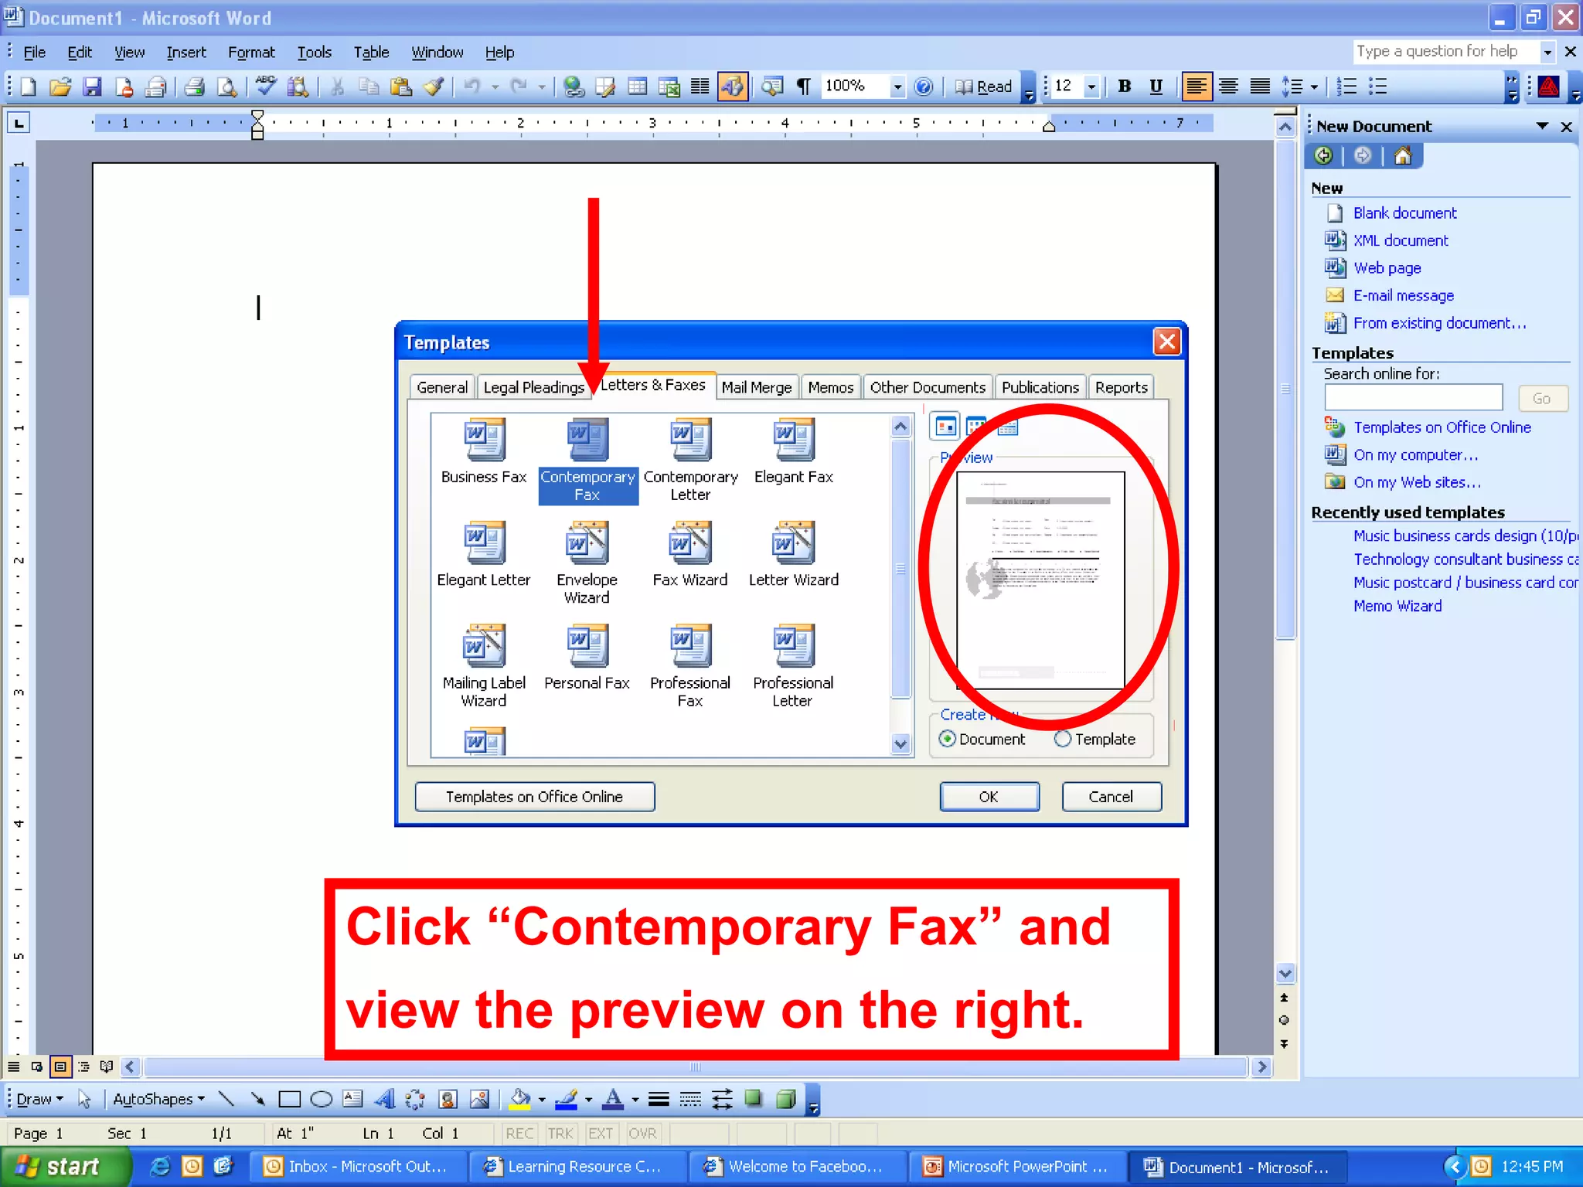
Task: Open the font size 12 dropdown
Action: coord(1091,87)
